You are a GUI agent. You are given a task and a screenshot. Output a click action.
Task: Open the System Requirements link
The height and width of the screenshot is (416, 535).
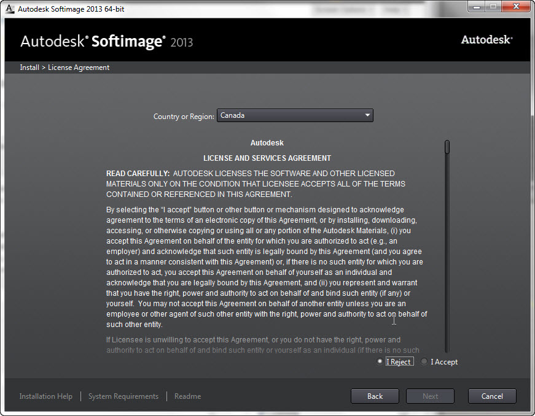click(123, 396)
